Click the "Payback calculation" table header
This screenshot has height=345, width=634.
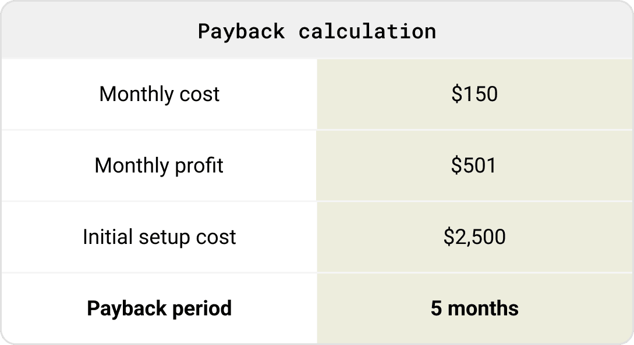click(x=317, y=31)
